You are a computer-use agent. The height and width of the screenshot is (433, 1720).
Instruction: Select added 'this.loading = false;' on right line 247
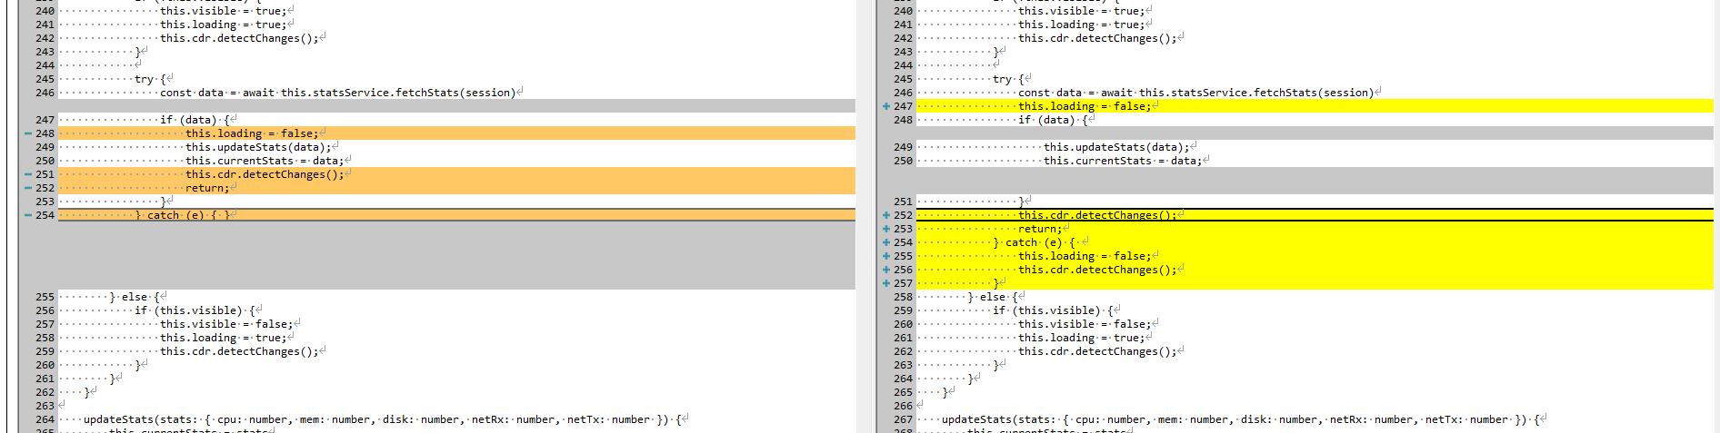pos(1085,106)
